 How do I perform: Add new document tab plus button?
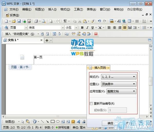point(47,40)
